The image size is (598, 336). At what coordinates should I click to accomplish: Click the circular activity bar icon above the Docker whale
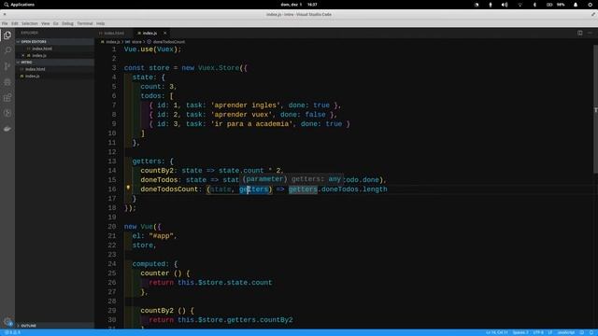[x=7, y=113]
